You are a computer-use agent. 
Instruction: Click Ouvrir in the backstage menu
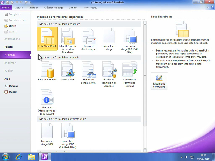(x=10, y=26)
